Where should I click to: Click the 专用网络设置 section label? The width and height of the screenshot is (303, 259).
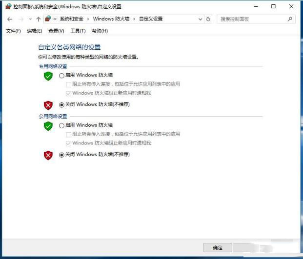[53, 66]
